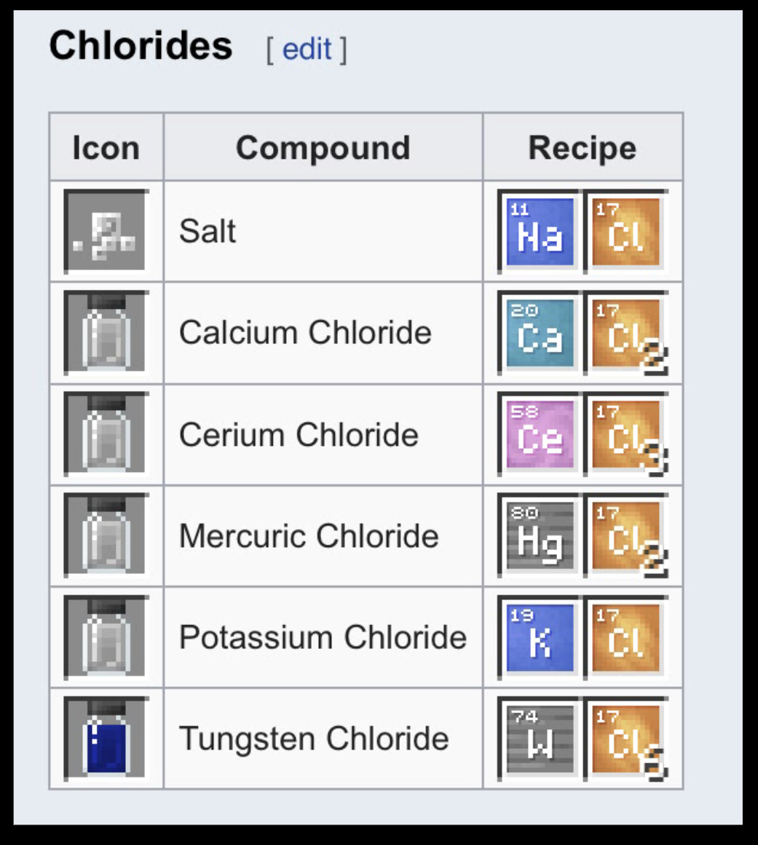Click the Chlorine tile in Salt recipe
Screen dimensions: 758x845
pos(625,231)
